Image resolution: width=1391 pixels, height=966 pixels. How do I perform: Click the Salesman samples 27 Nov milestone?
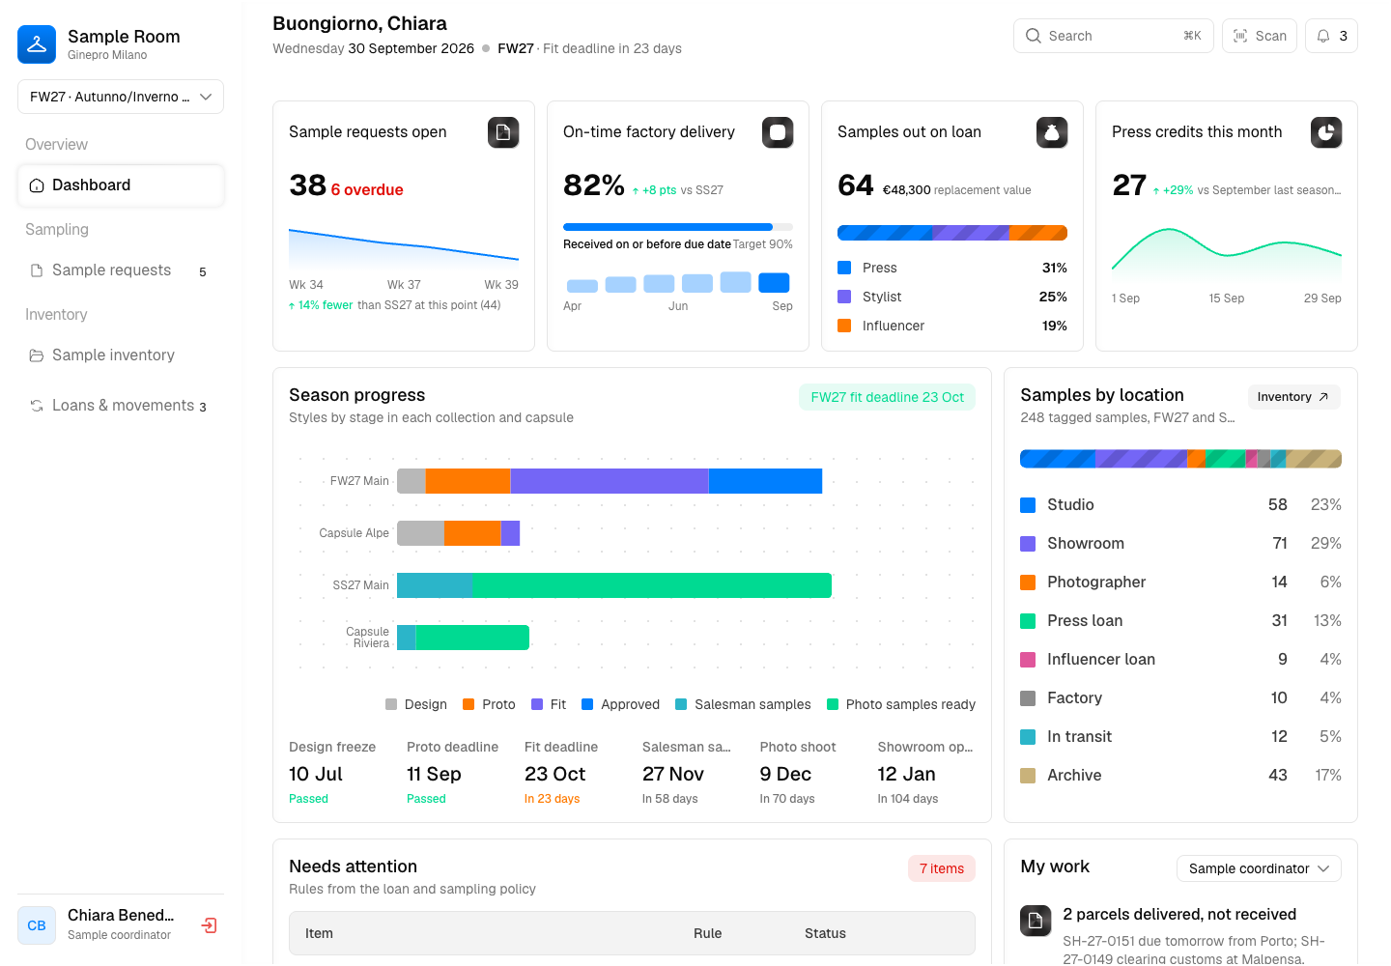(x=694, y=773)
